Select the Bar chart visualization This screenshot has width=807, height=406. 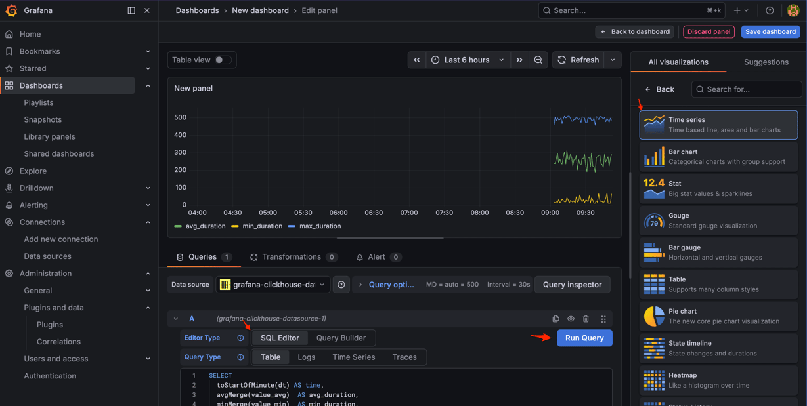[718, 157]
